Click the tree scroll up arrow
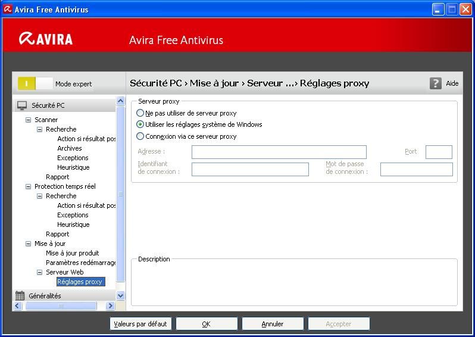475x337 pixels. pyautogui.click(x=121, y=101)
